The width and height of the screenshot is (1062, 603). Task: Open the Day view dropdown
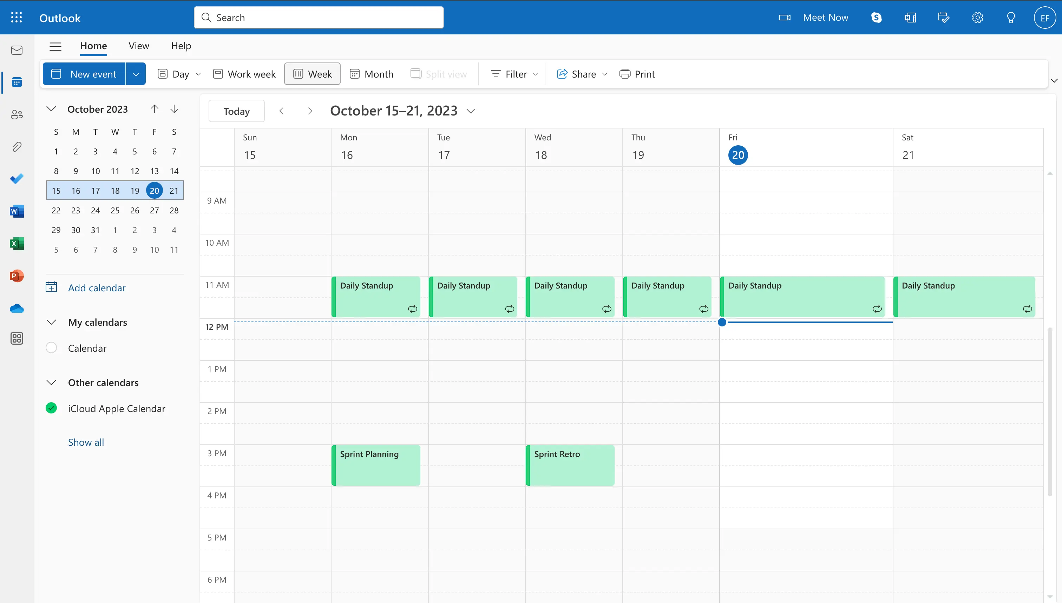198,74
